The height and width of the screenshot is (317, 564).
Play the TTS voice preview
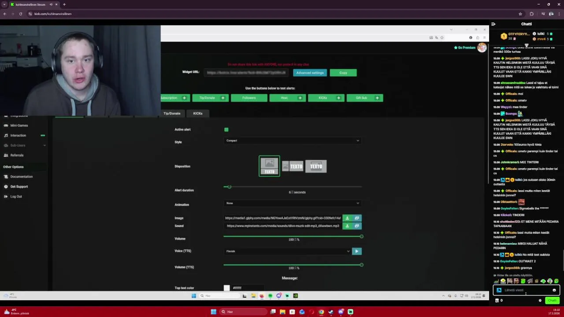(x=357, y=251)
